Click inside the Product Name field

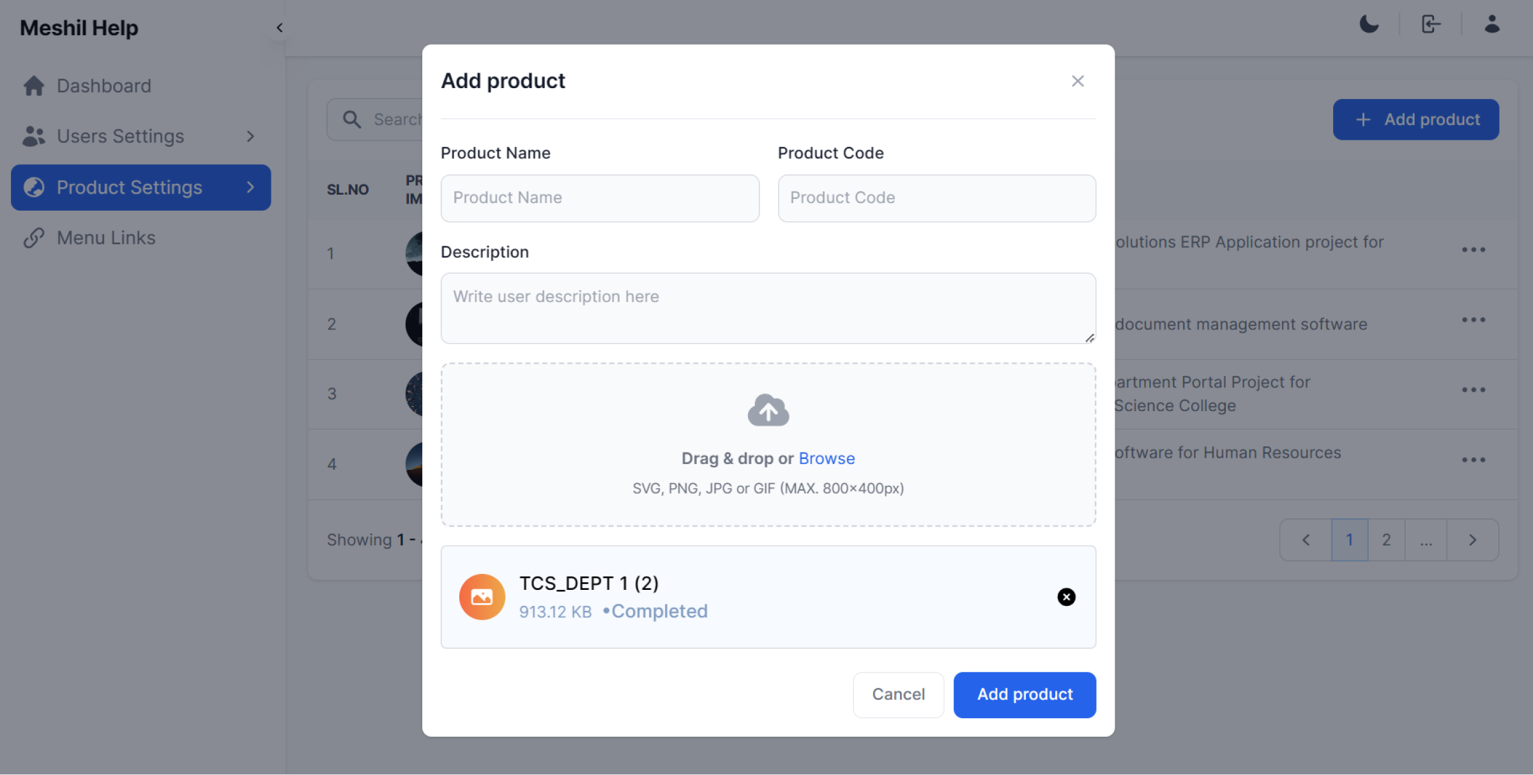point(599,198)
